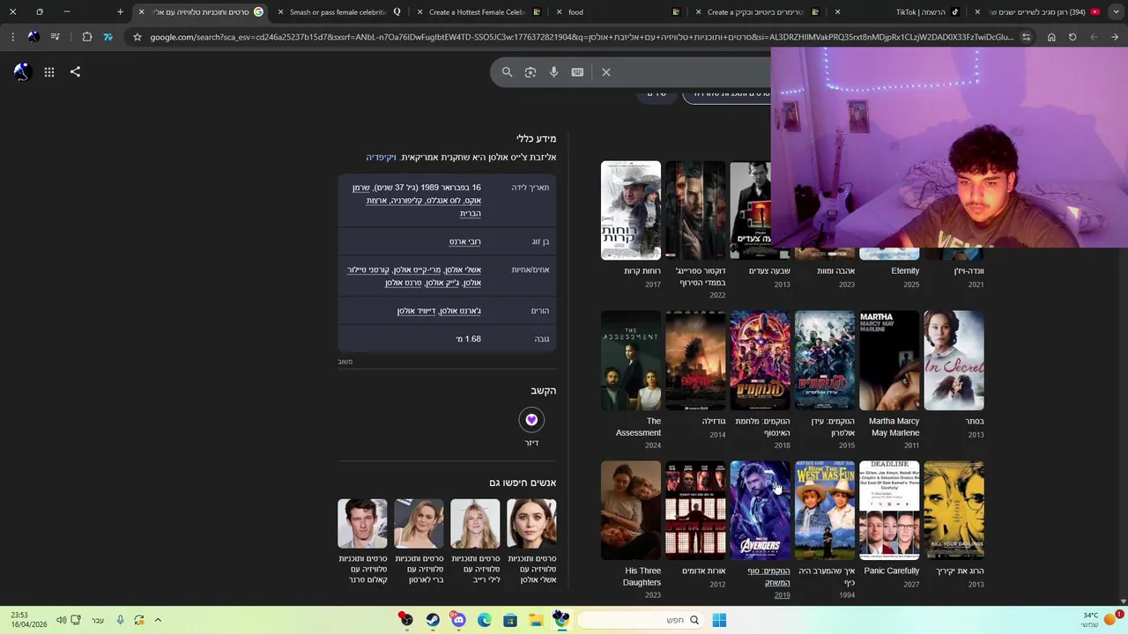The height and width of the screenshot is (634, 1128).
Task: Click the reload page icon
Action: pyautogui.click(x=1072, y=37)
